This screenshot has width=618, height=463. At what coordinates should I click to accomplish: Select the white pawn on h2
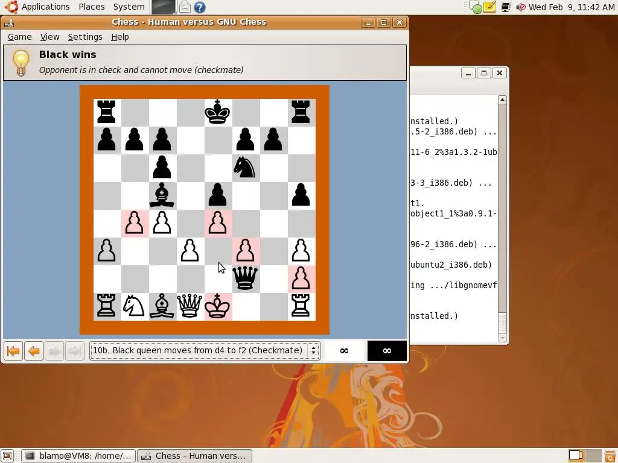pos(301,278)
